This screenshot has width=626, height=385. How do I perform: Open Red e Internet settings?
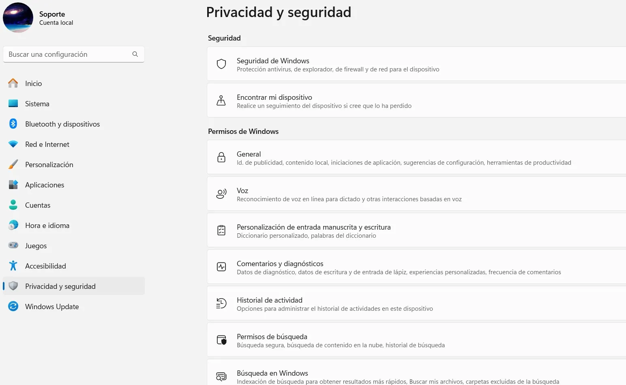[x=47, y=144]
